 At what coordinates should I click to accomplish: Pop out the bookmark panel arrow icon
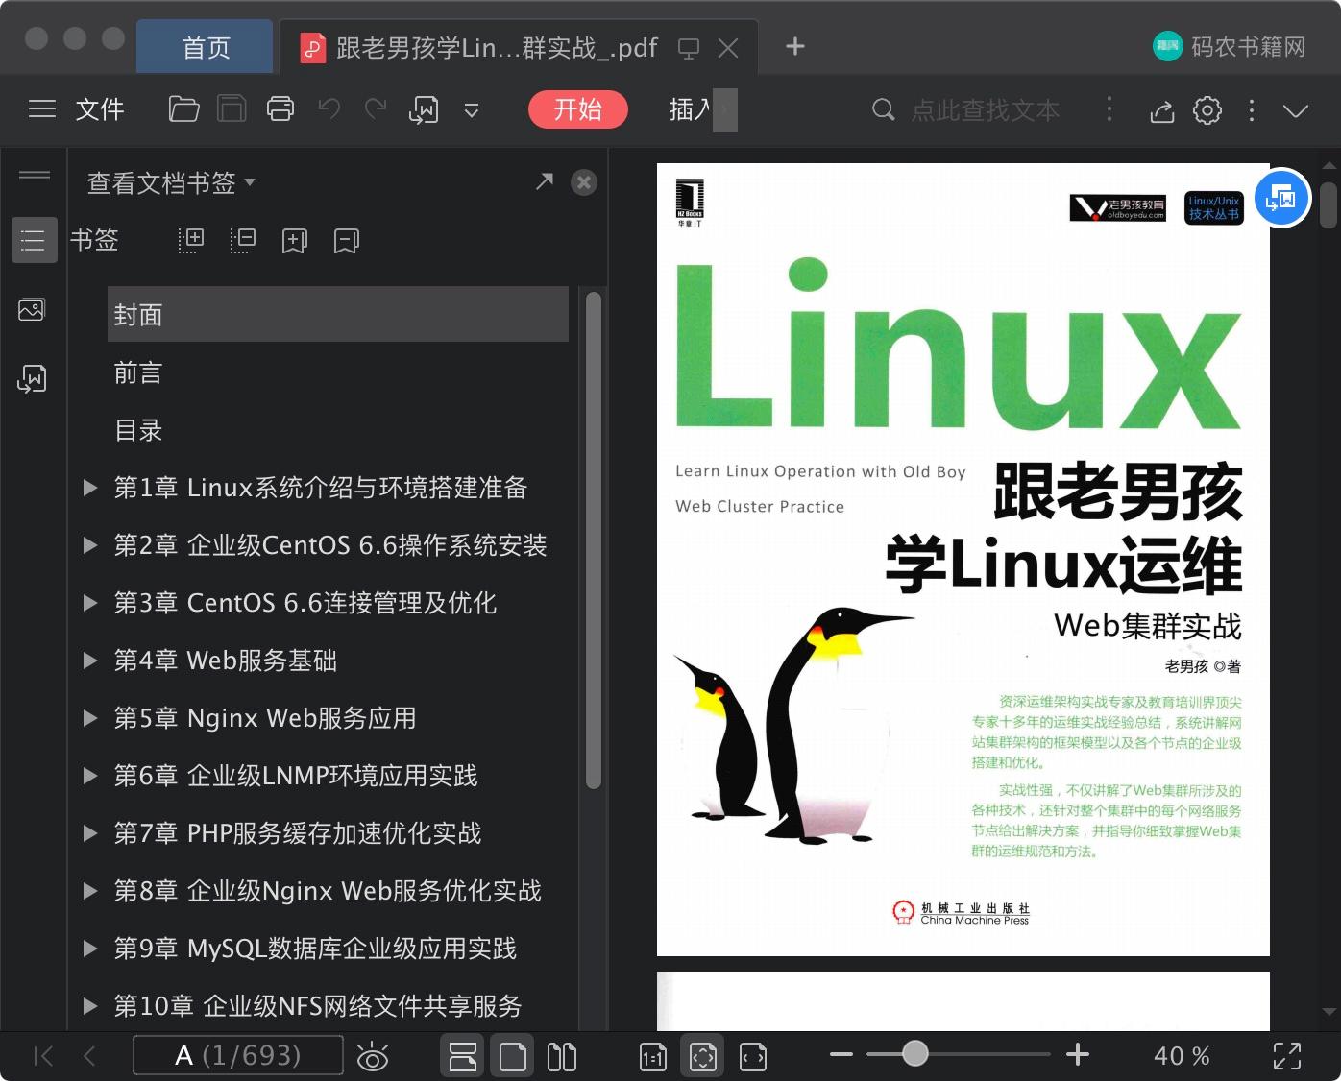coord(545,181)
